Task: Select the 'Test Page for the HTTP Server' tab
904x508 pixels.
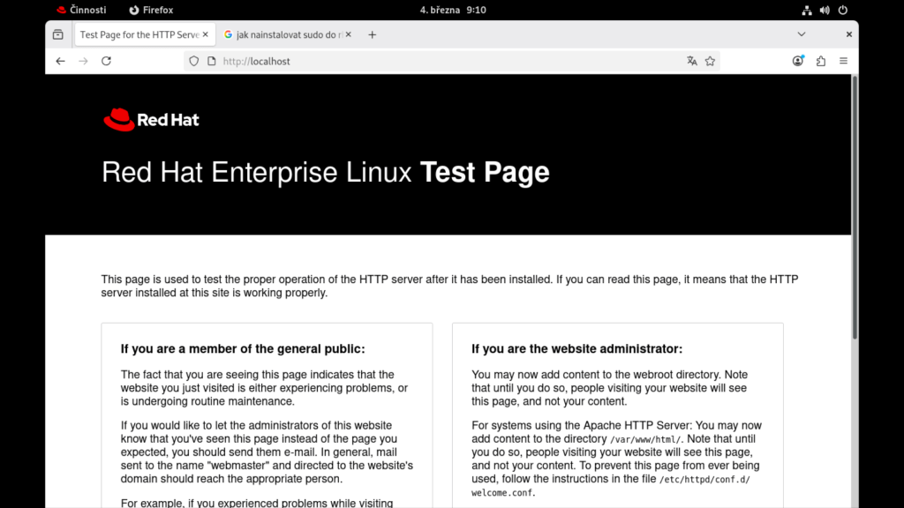Action: 138,34
